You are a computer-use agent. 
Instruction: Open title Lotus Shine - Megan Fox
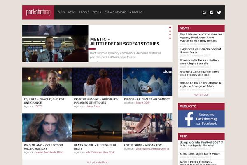(x=143, y=145)
